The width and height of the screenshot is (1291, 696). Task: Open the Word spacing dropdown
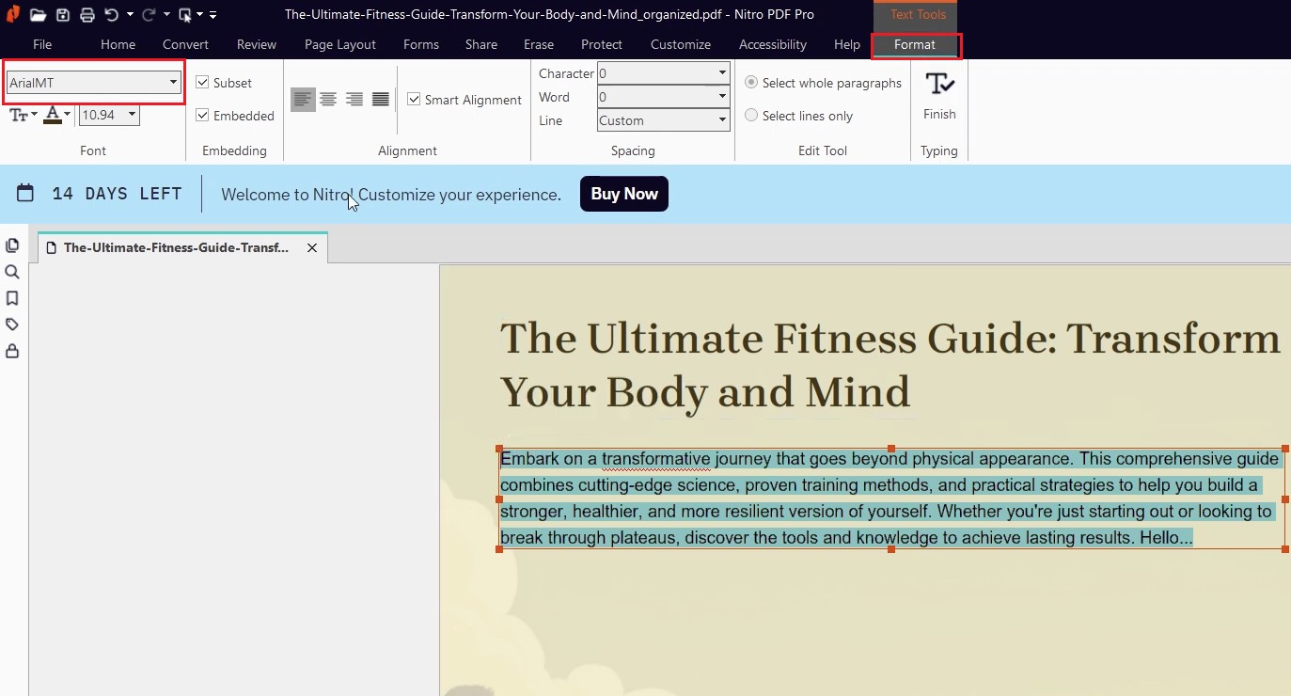664,96
